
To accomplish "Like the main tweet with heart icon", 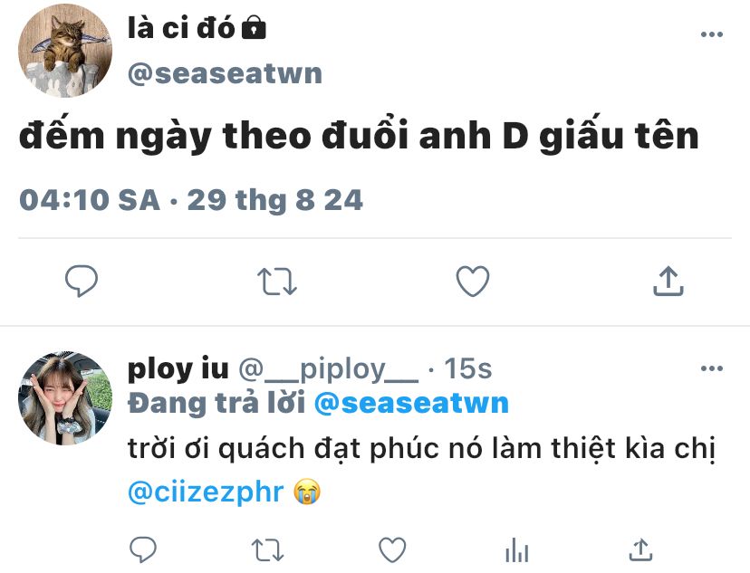I will click(473, 281).
